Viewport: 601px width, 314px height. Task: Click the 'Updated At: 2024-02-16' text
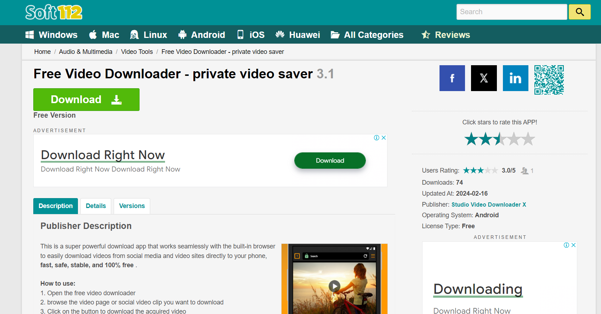(x=455, y=194)
